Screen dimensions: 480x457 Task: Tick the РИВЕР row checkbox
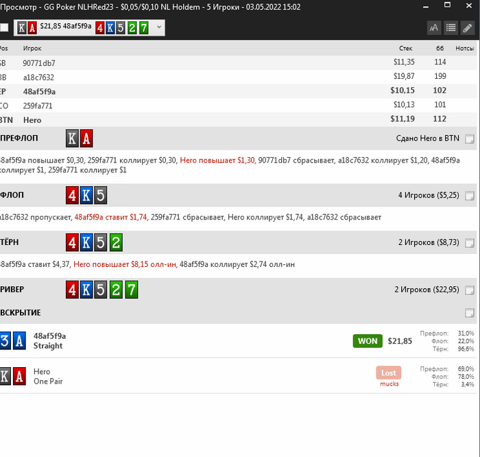click(x=469, y=290)
